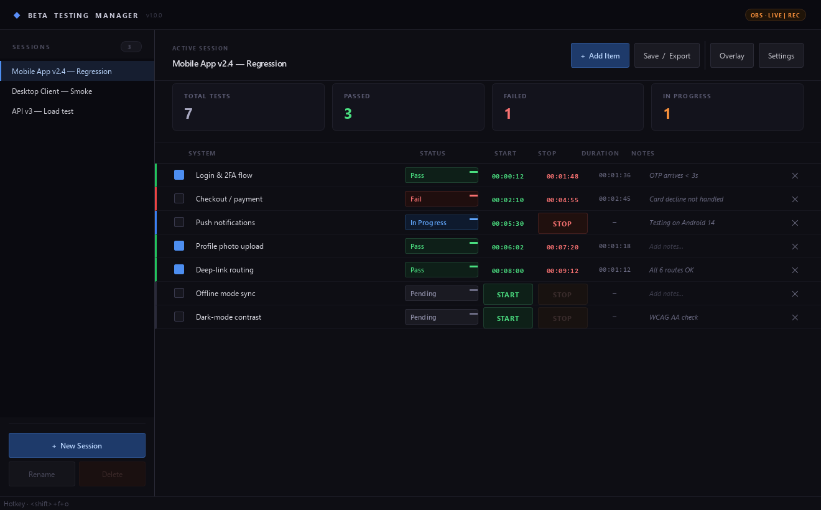Click the OBS LIVE REC indicator badge
821x510 pixels.
[775, 15]
